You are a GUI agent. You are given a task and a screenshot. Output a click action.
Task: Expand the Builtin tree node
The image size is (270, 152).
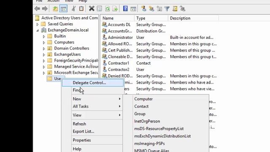coord(44,37)
